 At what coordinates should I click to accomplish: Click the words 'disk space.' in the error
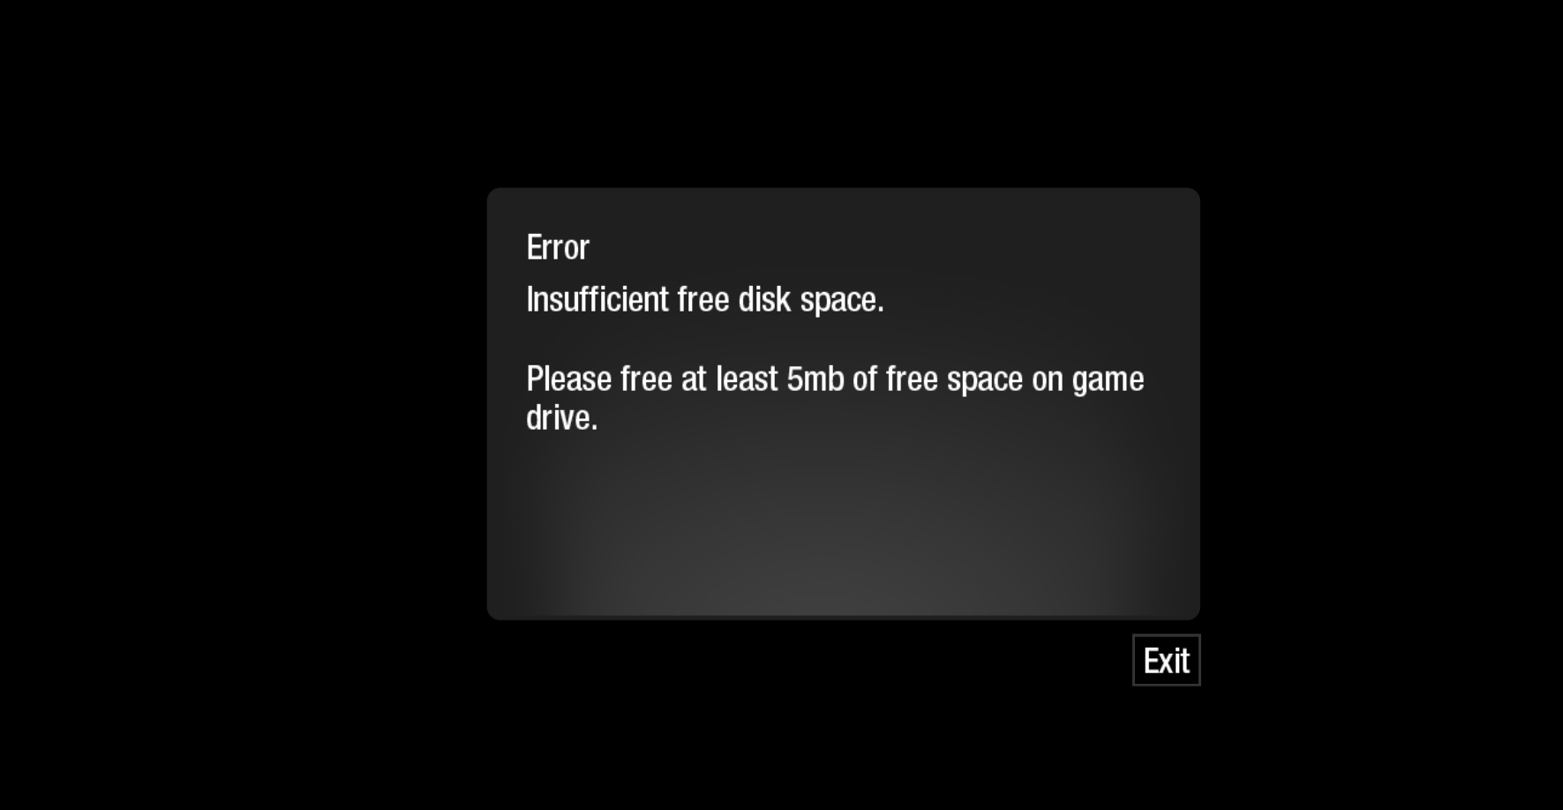[x=811, y=300]
